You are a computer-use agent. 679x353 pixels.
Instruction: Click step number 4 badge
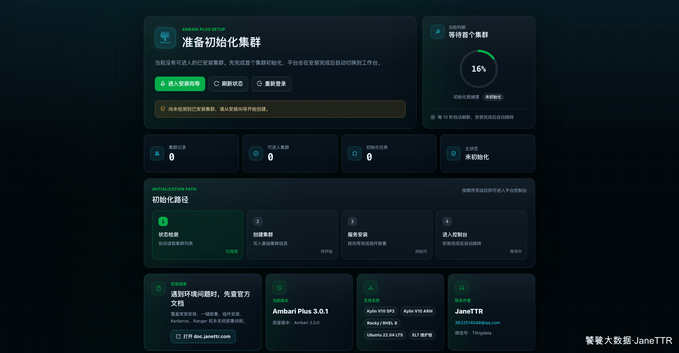447,221
